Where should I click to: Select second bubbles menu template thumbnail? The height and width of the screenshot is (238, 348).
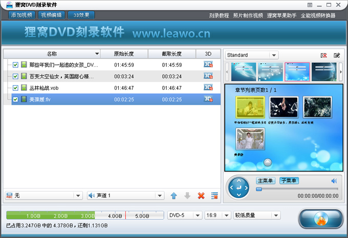click(x=270, y=72)
